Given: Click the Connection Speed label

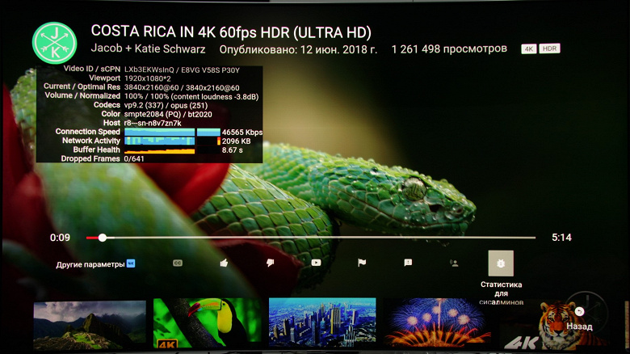Looking at the screenshot, I should click(x=87, y=132).
